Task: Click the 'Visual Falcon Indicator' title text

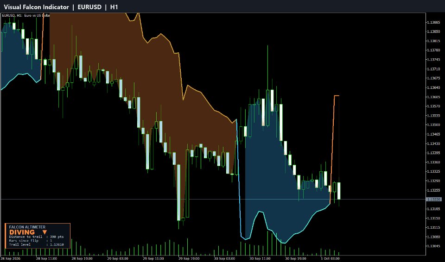Action: [x=36, y=7]
